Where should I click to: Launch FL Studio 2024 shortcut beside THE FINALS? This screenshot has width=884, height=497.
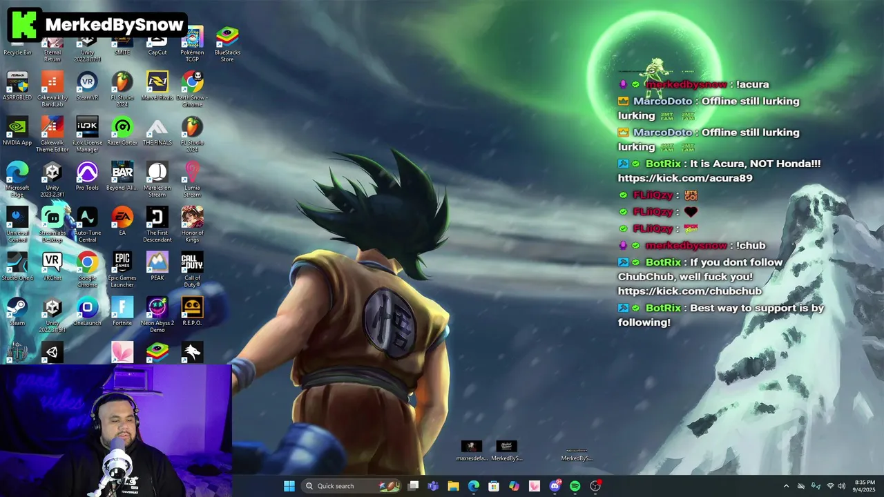(x=192, y=134)
